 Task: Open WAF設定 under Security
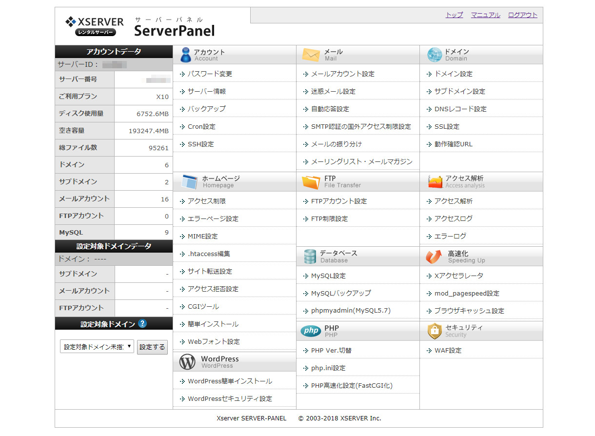[448, 351]
